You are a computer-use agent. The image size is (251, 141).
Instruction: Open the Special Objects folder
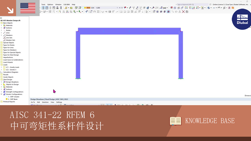[x=9, y=42]
